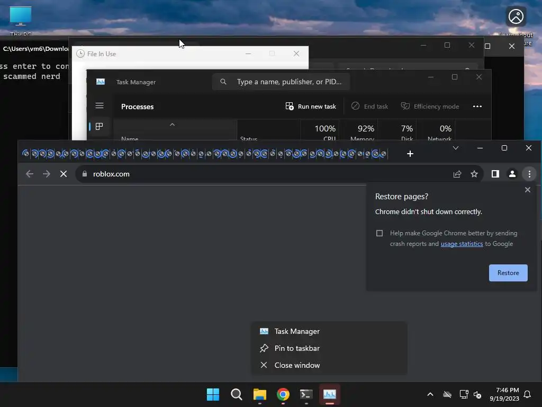
Task: Click the share page icon
Action: tap(457, 174)
